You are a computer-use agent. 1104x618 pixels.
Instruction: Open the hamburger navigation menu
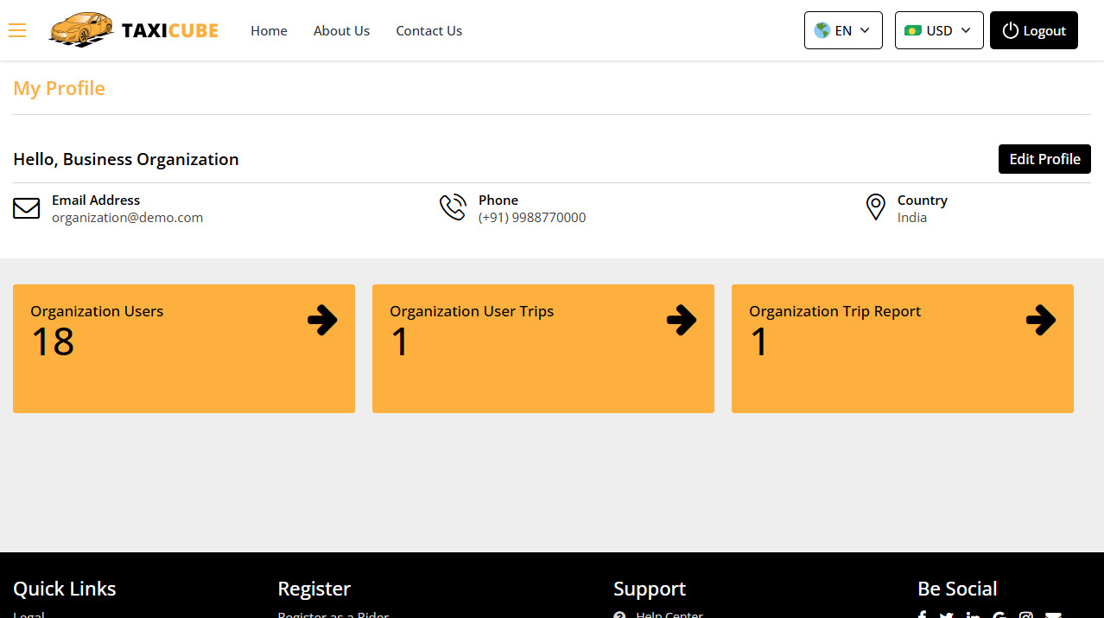click(17, 29)
